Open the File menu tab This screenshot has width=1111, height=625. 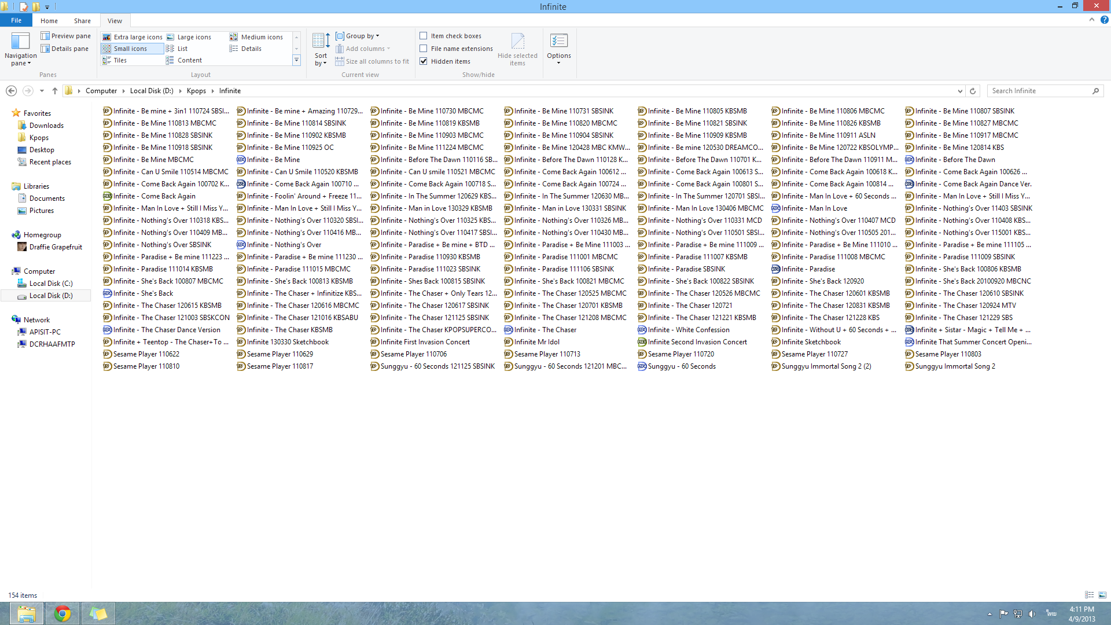[x=16, y=20]
